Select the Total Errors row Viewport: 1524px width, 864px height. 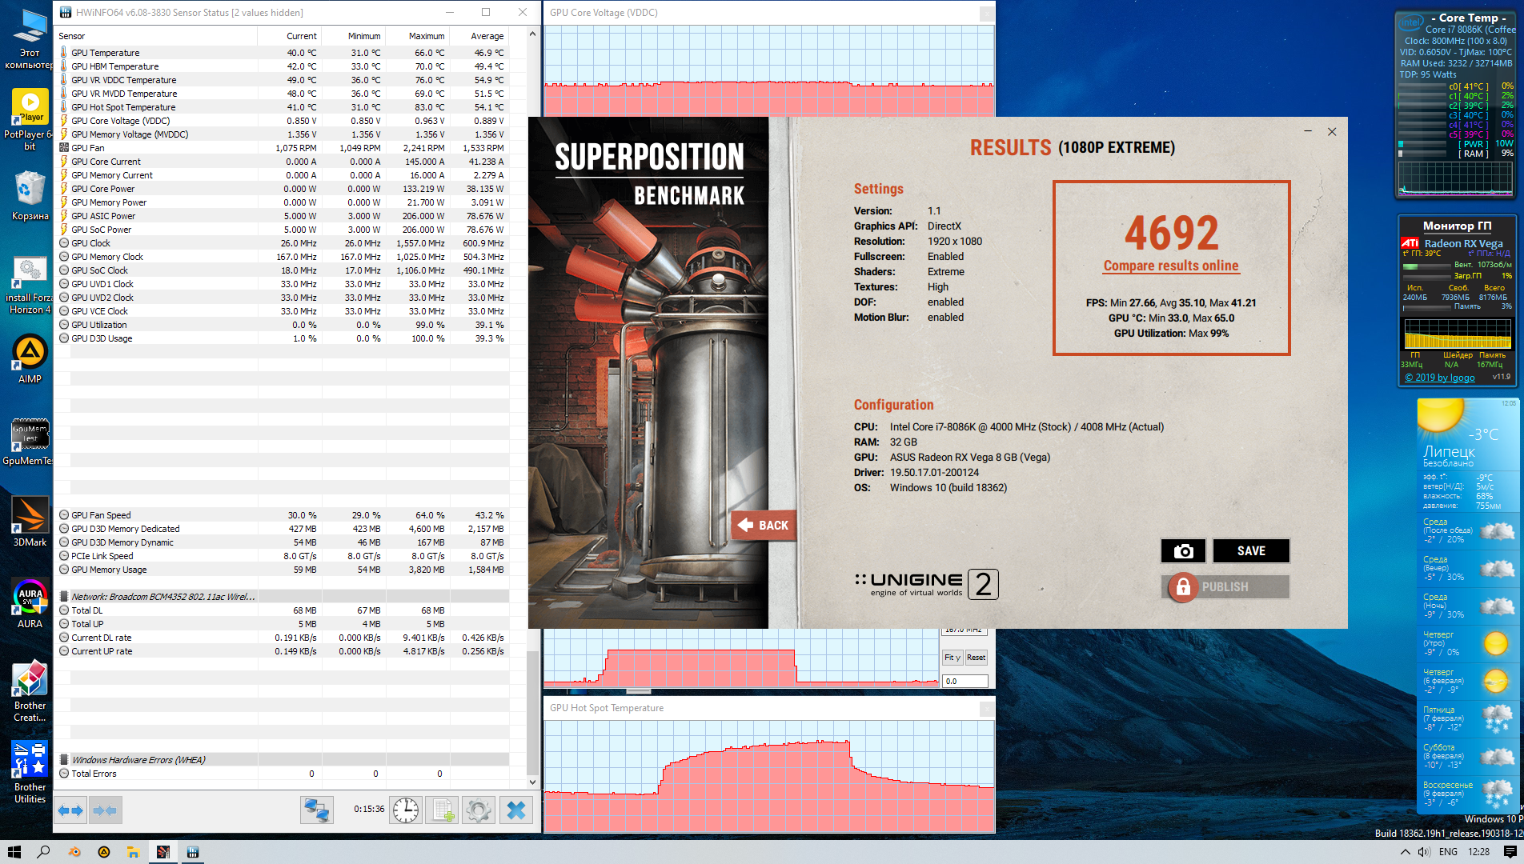pos(283,774)
